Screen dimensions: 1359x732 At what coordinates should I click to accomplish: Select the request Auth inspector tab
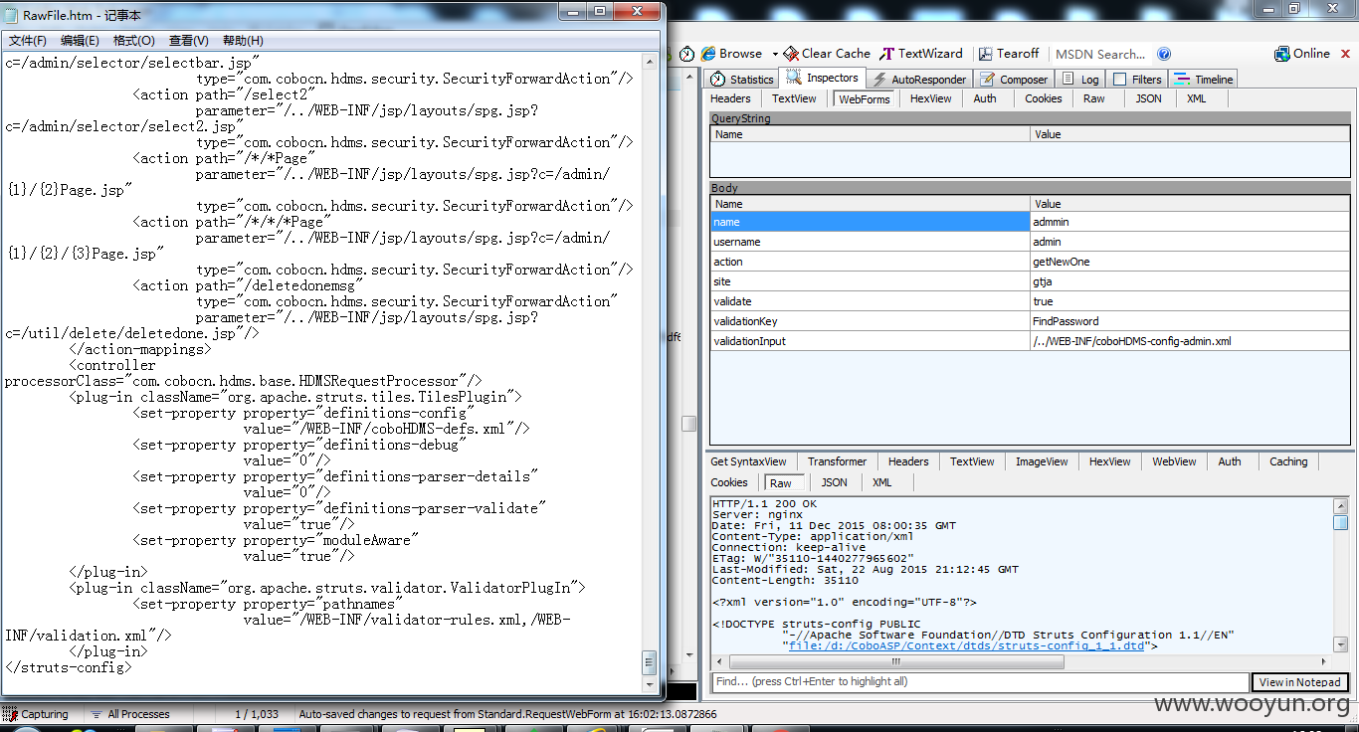click(x=985, y=98)
